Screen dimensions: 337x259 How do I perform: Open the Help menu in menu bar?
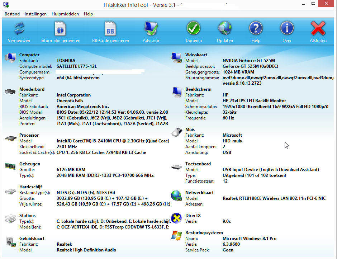(x=88, y=14)
